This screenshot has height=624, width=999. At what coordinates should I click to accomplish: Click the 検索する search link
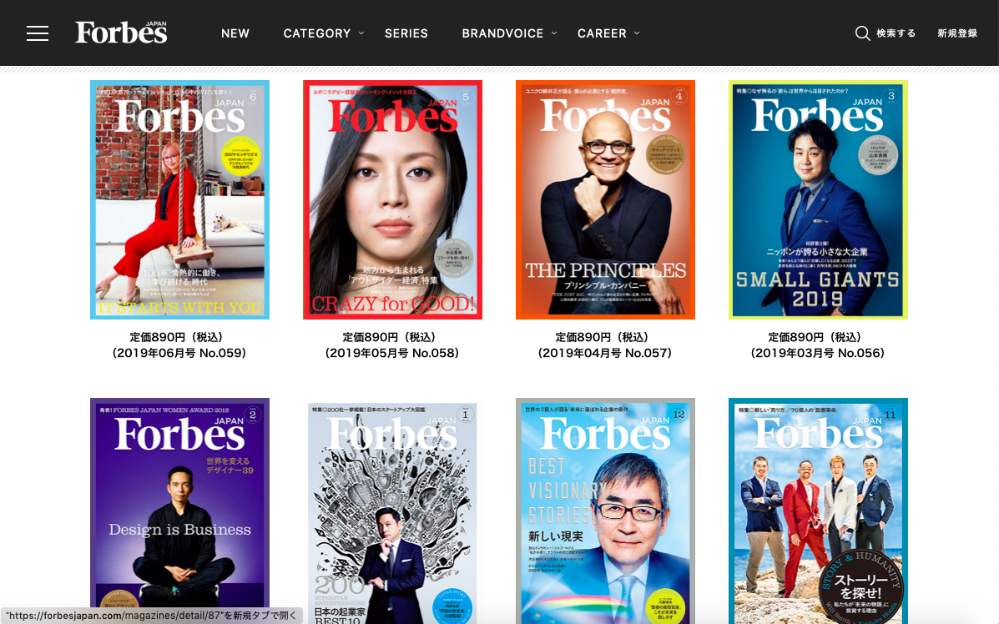pyautogui.click(x=896, y=33)
